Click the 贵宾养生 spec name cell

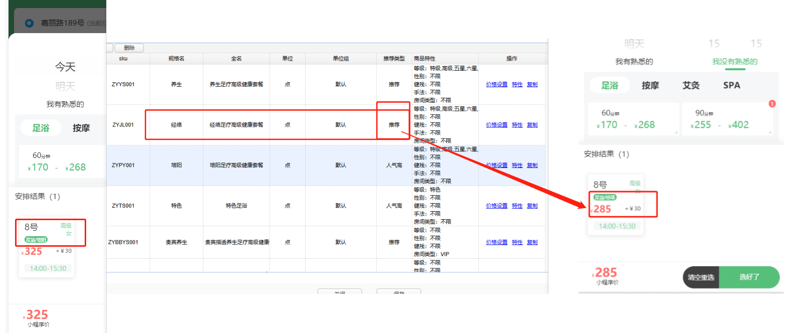[x=176, y=242]
